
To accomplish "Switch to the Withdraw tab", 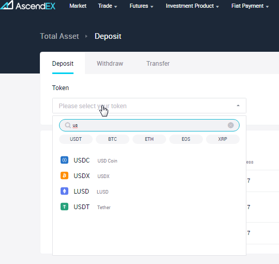I will click(x=110, y=64).
